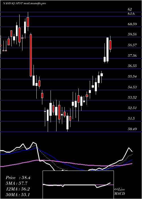Click the 56.55 price axis label
142x199 pixels.
[132, 66]
